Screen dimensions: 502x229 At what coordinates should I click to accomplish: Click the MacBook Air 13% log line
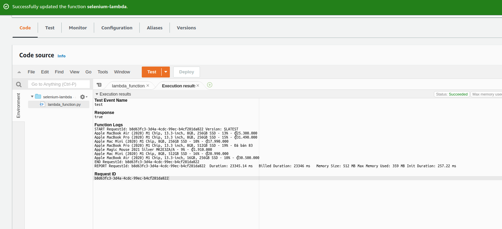[176, 133]
